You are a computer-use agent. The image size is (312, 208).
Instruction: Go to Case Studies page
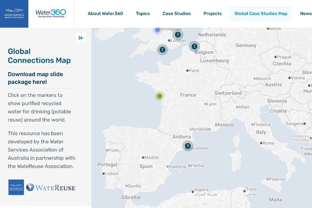click(x=176, y=14)
